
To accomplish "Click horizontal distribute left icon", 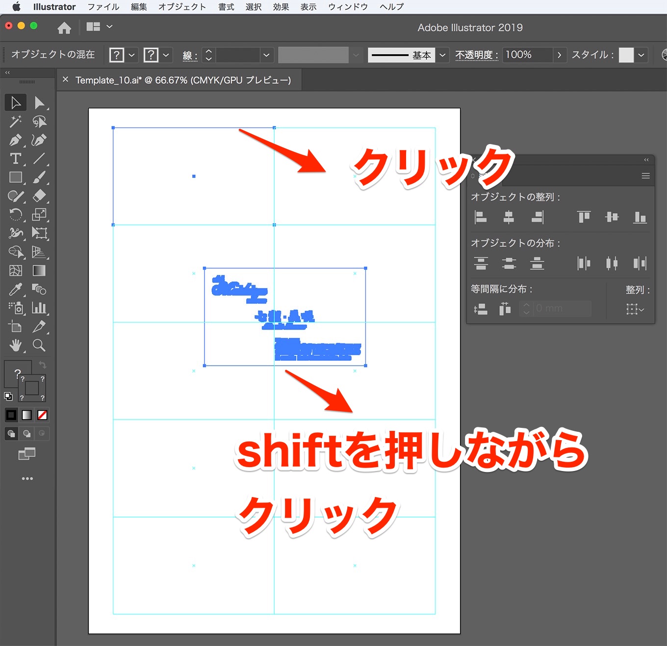I will (584, 263).
